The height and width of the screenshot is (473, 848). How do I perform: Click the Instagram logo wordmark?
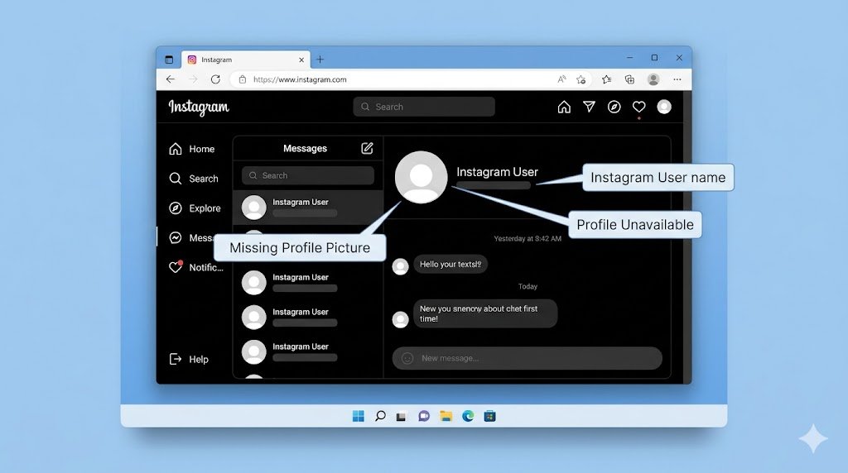[199, 107]
